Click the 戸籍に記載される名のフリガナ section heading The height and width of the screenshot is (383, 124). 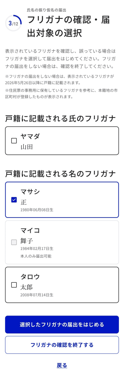click(x=60, y=174)
